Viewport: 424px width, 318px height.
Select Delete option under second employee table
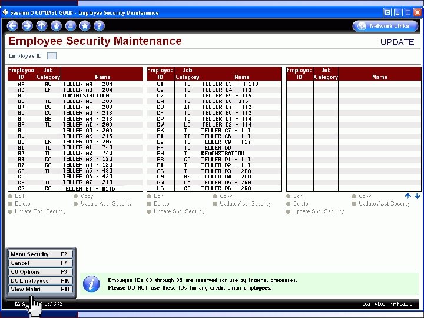pyautogui.click(x=158, y=204)
